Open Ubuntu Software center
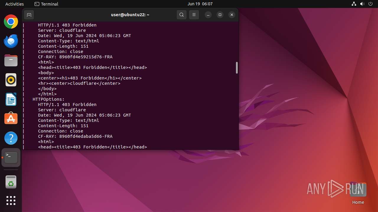This screenshot has height=212, width=378. (x=11, y=119)
